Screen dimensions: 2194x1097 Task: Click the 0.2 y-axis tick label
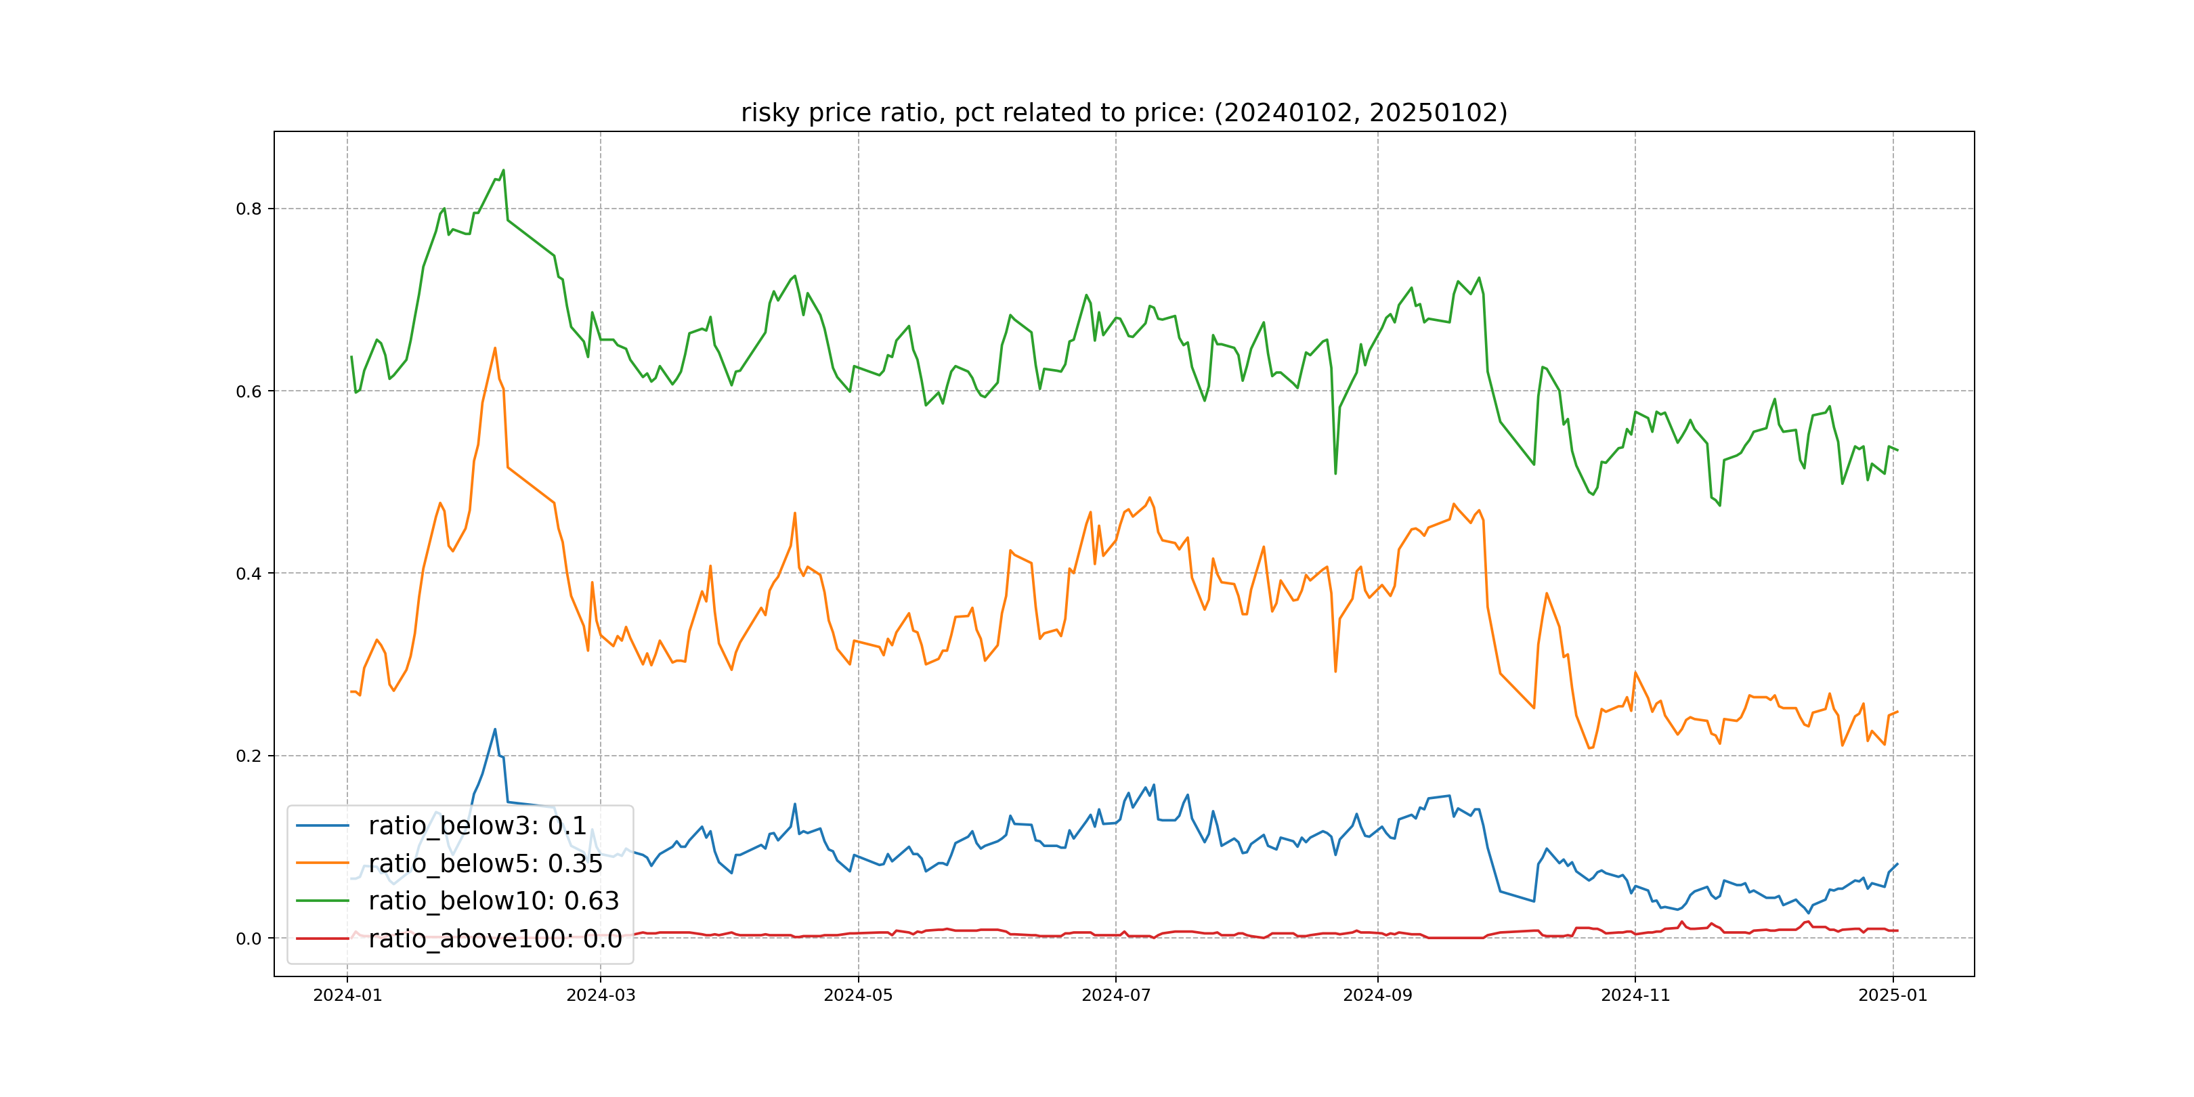click(249, 756)
